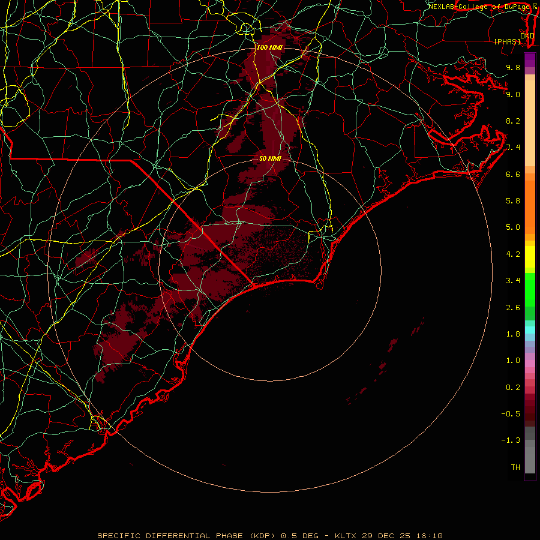Image resolution: width=540 pixels, height=540 pixels.
Task: Click the 0.2 value on color scale
Action: [x=513, y=388]
